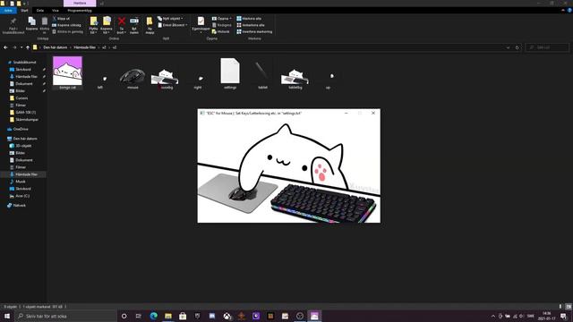This screenshot has width=573, height=322.
Task: Select Acer (C:) drive in navigation pane
Action: pyautogui.click(x=22, y=196)
